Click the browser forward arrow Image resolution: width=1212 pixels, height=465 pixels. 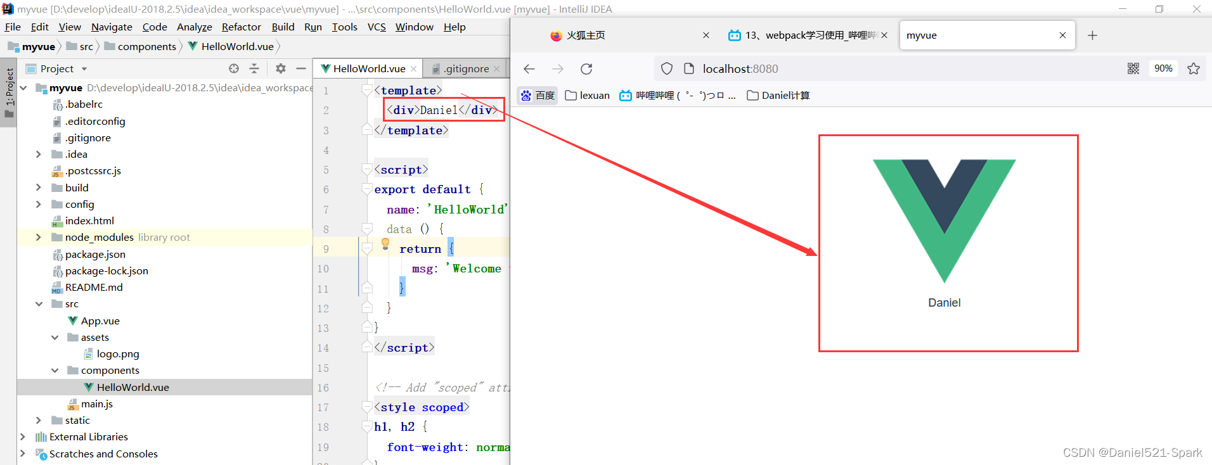[558, 68]
